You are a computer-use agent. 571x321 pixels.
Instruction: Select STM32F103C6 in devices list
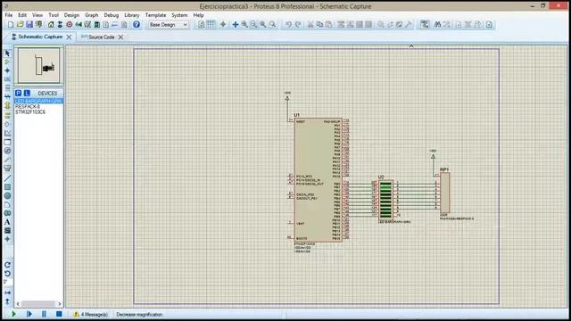30,112
